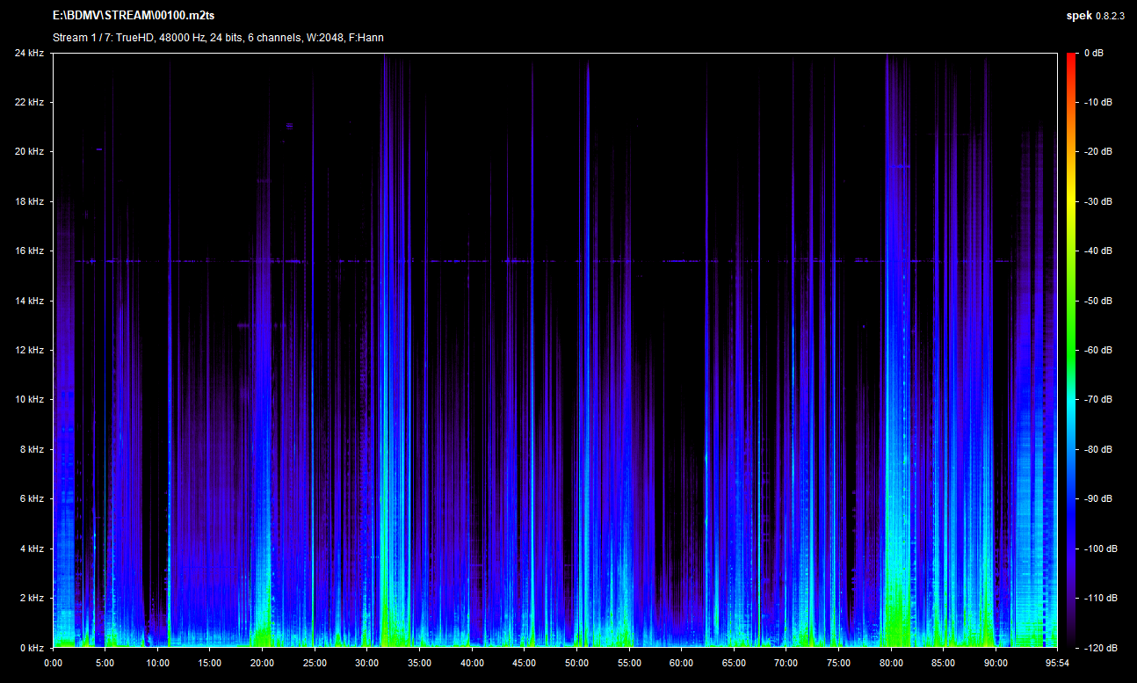Viewport: 1137px width, 683px height.
Task: Click the 20:00 time axis marker
Action: pyautogui.click(x=263, y=663)
